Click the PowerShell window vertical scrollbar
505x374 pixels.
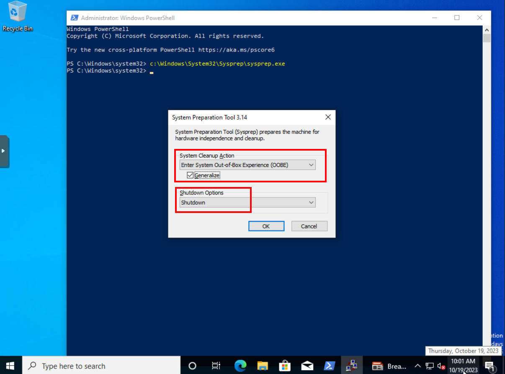click(486, 167)
